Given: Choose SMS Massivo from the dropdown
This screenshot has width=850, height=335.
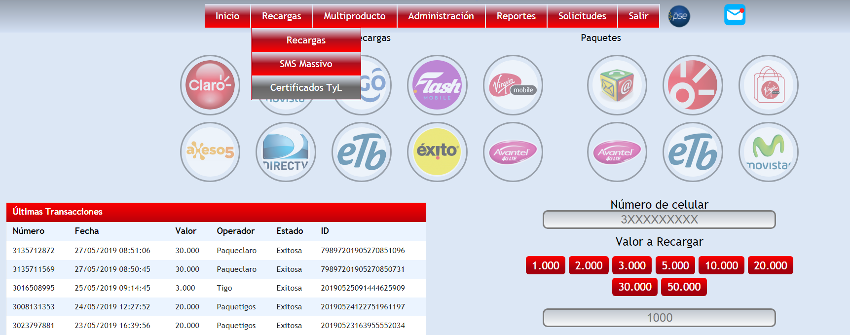Looking at the screenshot, I should click(306, 64).
